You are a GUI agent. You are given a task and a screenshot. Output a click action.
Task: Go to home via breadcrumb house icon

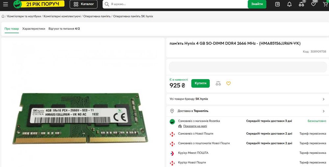pos(3,16)
